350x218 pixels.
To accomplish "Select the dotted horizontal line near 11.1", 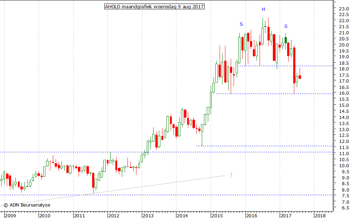I will [x=166, y=152].
